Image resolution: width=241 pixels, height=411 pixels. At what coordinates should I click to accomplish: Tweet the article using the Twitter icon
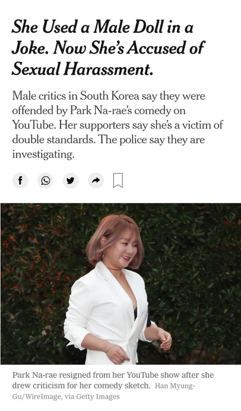tap(70, 180)
